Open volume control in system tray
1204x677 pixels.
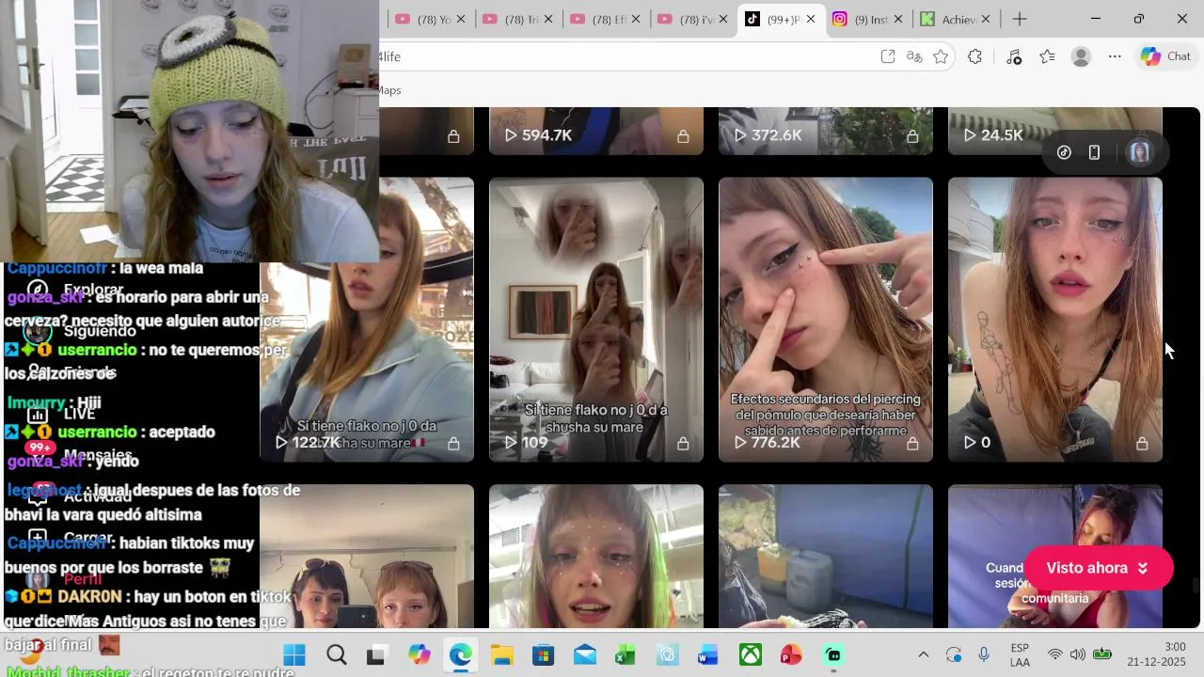click(1078, 654)
